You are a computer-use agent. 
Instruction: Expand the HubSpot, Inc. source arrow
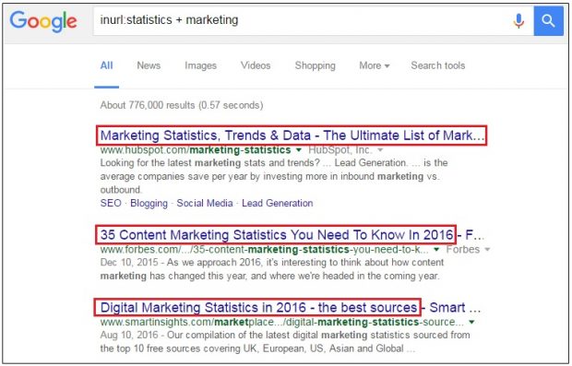pos(380,150)
